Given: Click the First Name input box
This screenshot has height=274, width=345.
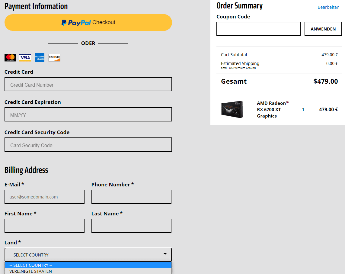Looking at the screenshot, I should [x=44, y=226].
